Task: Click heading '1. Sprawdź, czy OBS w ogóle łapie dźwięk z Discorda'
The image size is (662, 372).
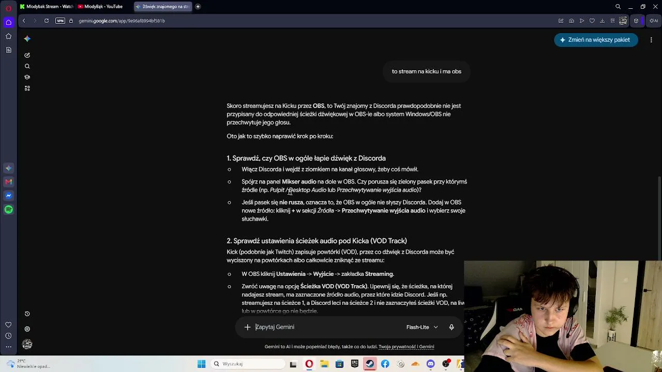Action: point(306,158)
